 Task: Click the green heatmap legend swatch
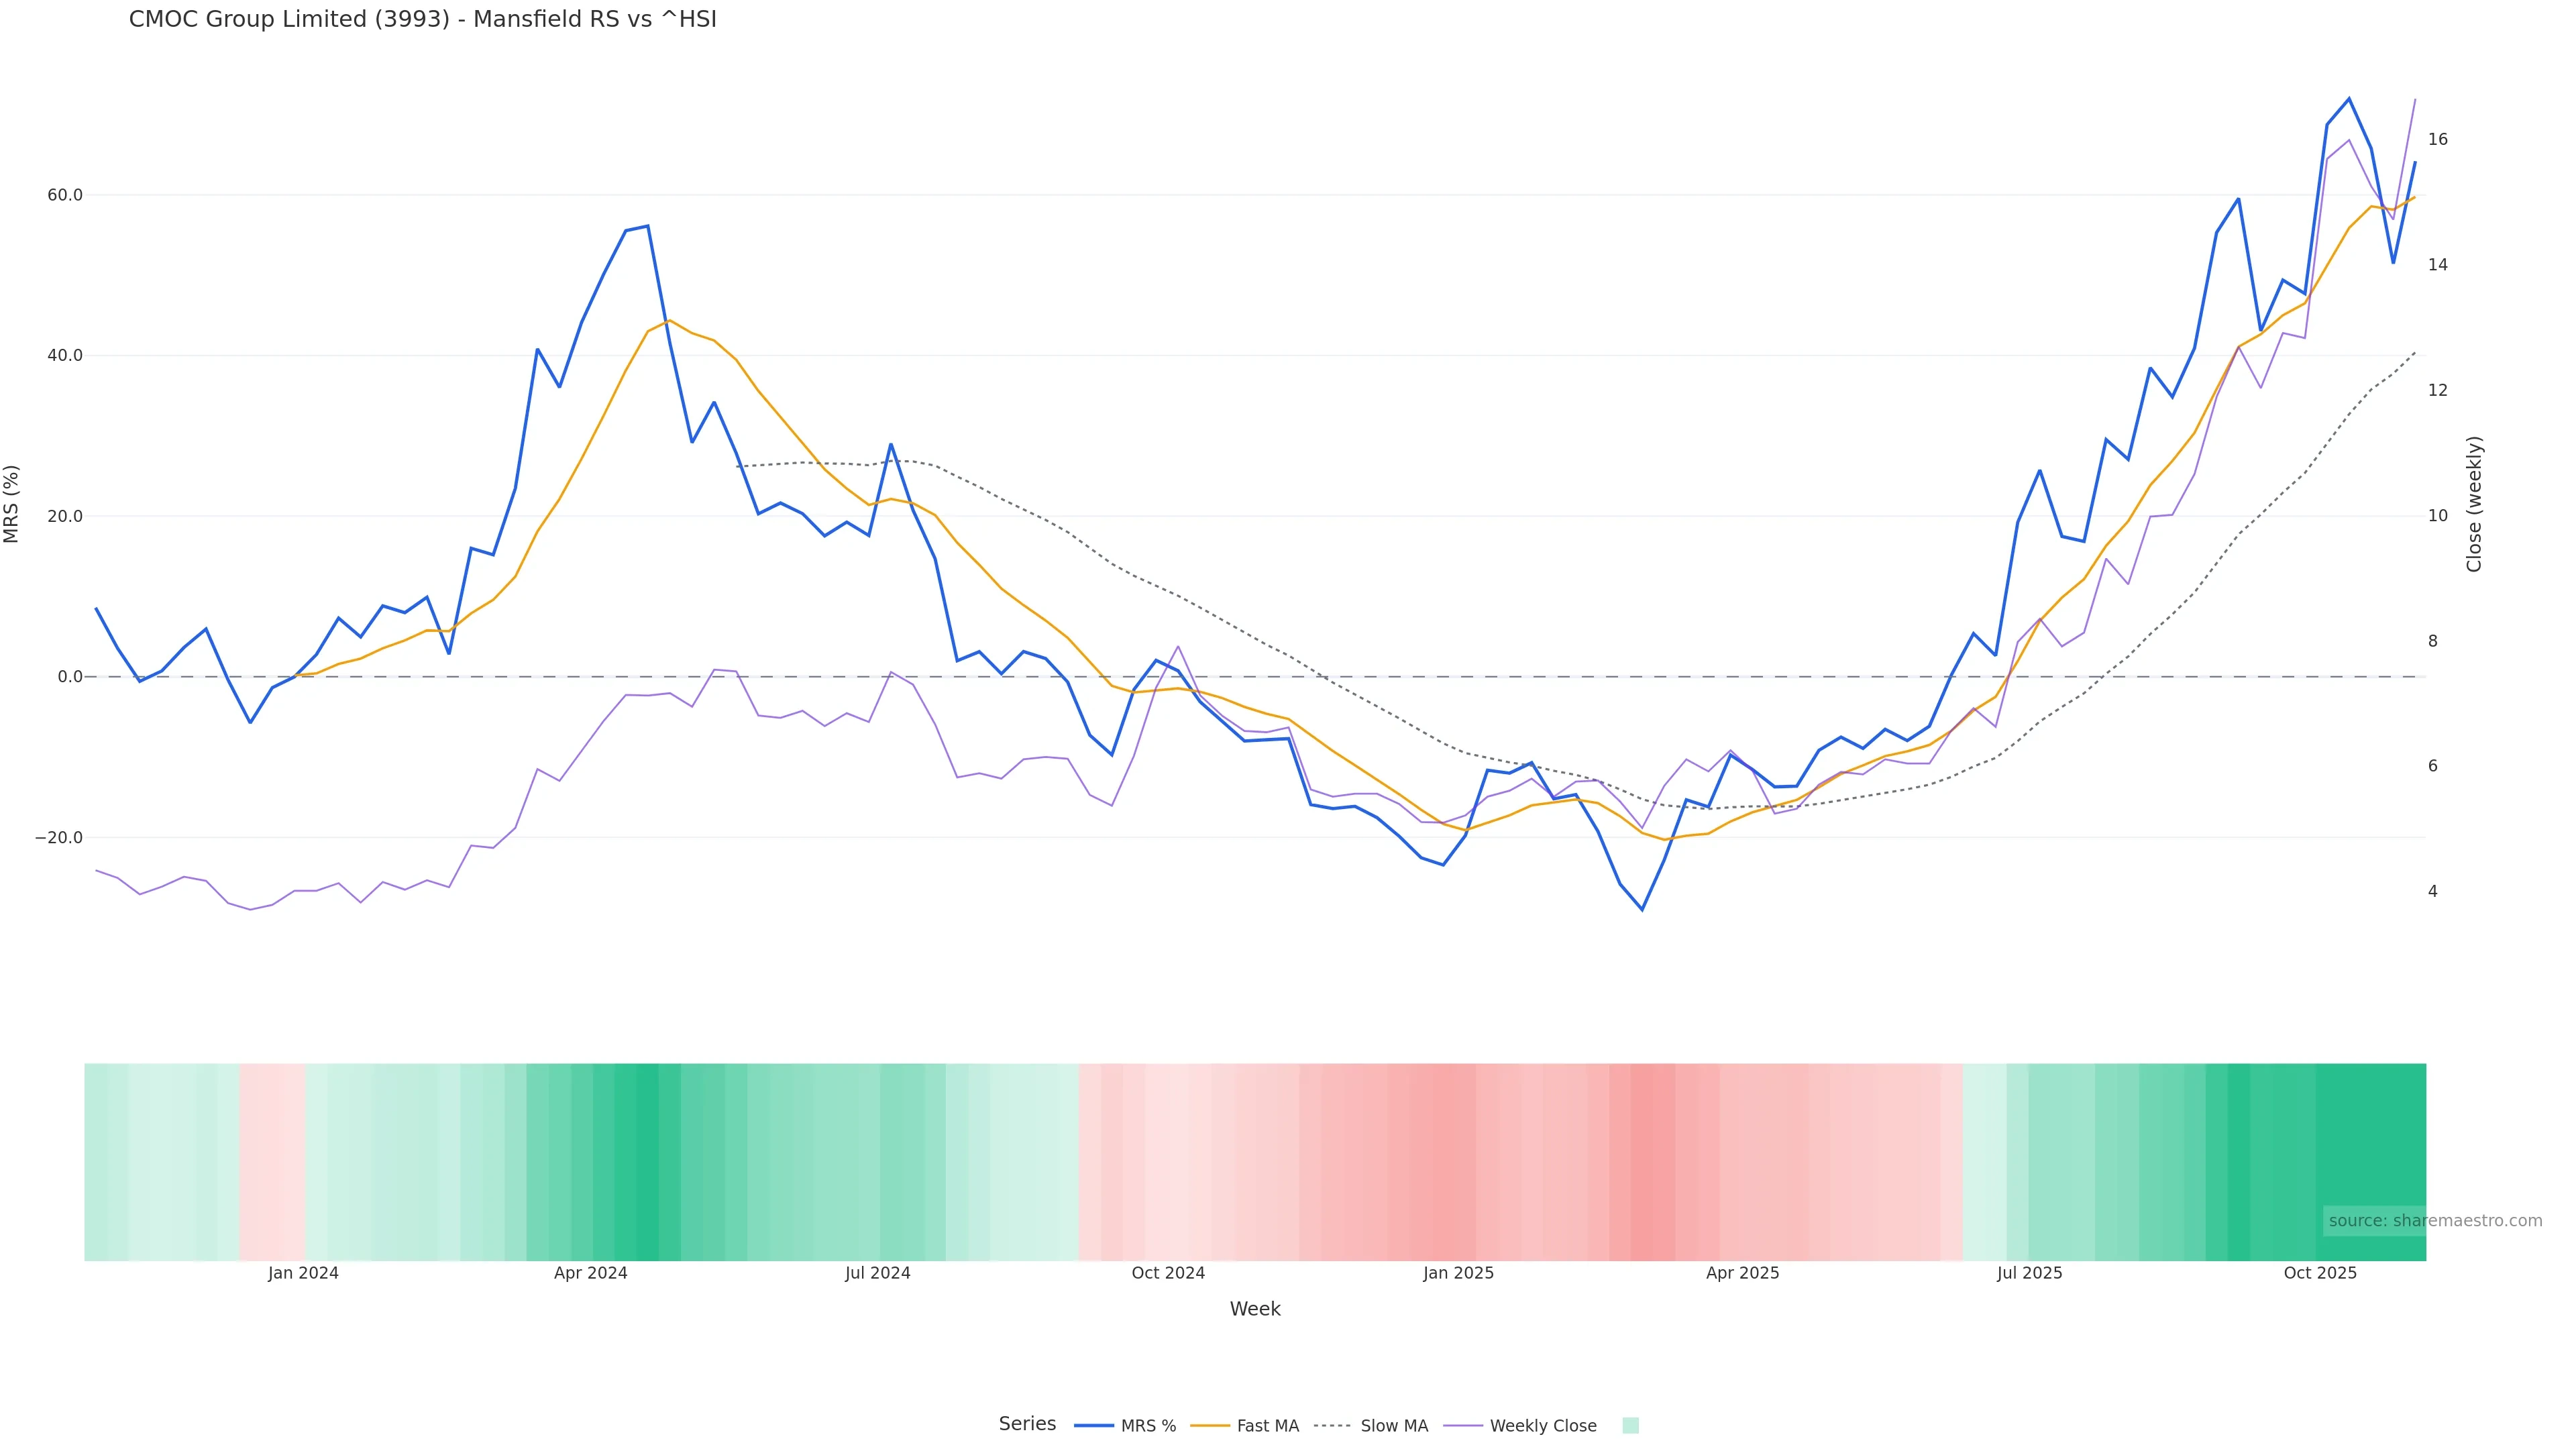[1630, 1426]
